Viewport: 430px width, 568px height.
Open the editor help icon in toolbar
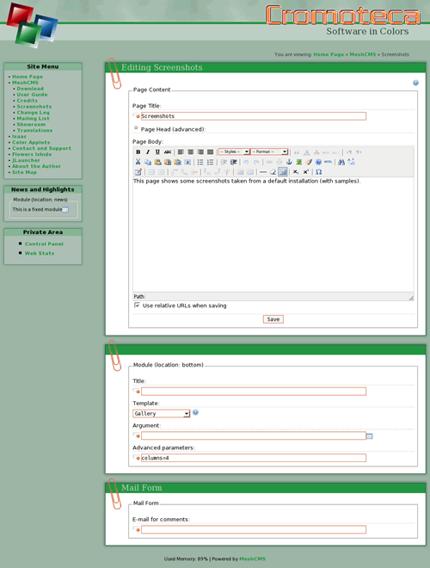pos(318,162)
